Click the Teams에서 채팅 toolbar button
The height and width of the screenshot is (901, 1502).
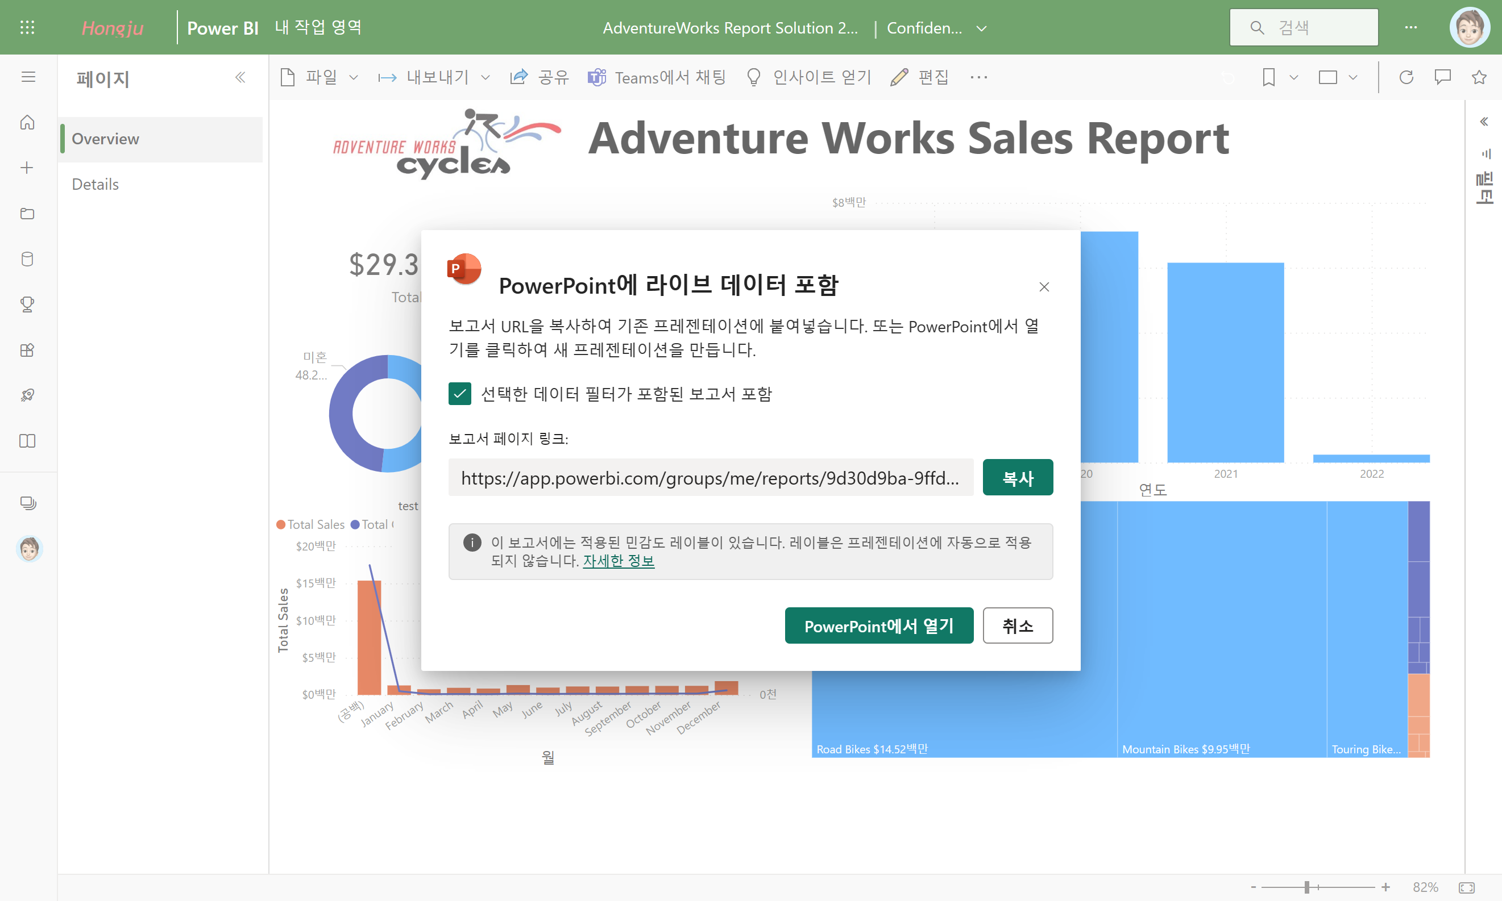[657, 77]
